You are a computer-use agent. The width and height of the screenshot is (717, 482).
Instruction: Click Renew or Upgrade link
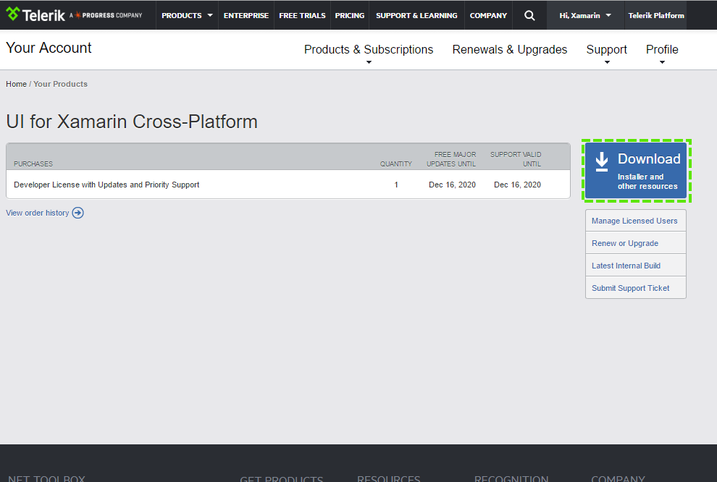click(x=636, y=243)
